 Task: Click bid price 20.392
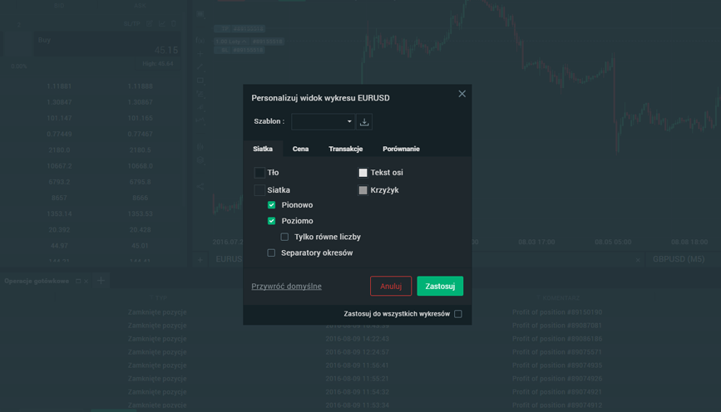click(59, 230)
